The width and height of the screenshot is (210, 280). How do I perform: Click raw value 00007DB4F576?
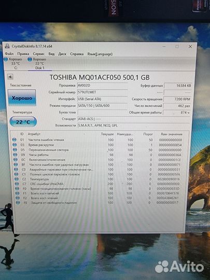click(x=168, y=193)
